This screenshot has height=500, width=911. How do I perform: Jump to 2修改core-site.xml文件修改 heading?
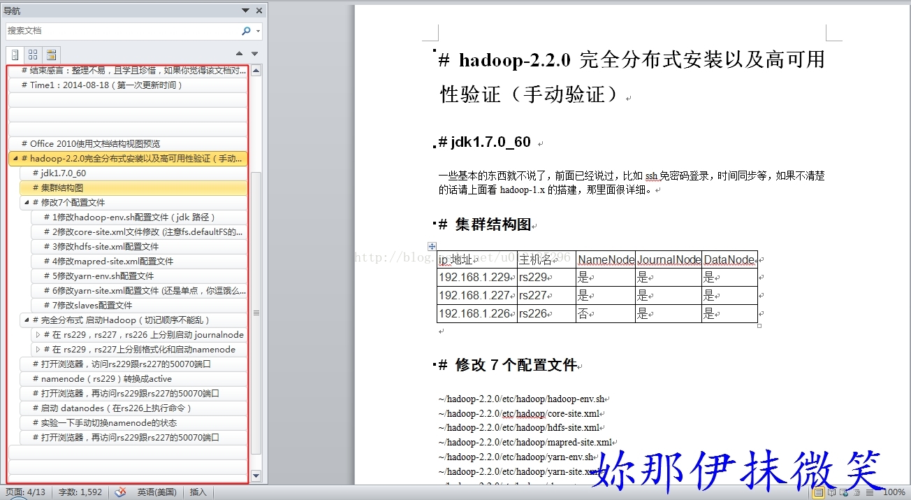click(139, 231)
